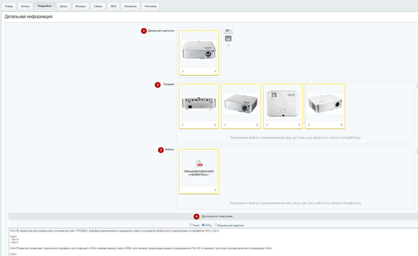Viewport: 418px width, 256px height.
Task: Edit the gallery top-view image with acer logo
Action: point(267,125)
